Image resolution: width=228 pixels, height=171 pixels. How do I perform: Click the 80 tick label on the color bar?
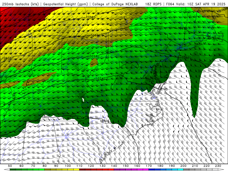(44, 166)
